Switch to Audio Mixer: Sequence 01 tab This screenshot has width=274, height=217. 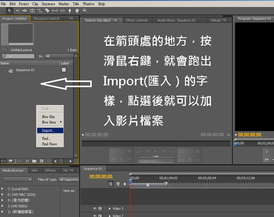[176, 20]
